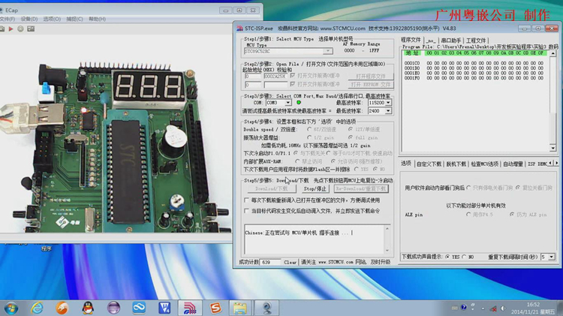This screenshot has height=316, width=563.
Task: Select 6T double speed radio option
Action: 309,129
